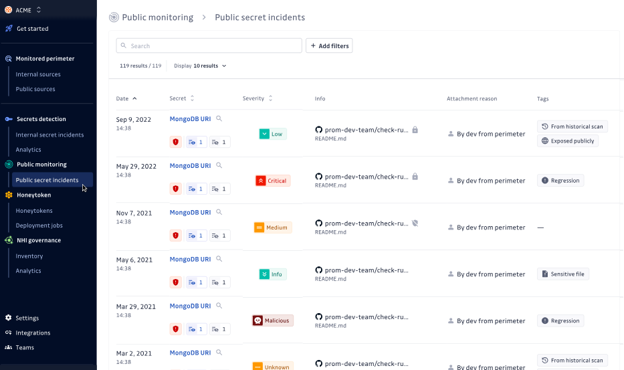Click red shield icon in Sep 9 row
The width and height of the screenshot is (624, 370).
tap(175, 142)
